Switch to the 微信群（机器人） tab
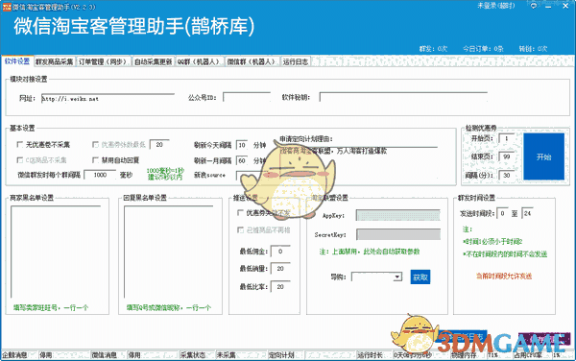The image size is (576, 361). (x=252, y=61)
